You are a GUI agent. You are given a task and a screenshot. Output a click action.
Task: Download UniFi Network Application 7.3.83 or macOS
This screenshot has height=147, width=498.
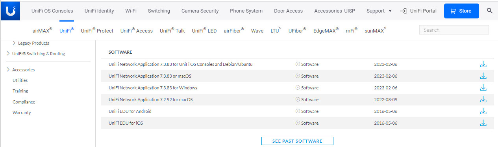coord(483,76)
